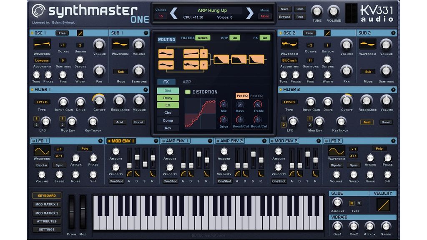Open the Bit Crush algorithm selector
Screen dimensions: 427x240
pos(289,60)
